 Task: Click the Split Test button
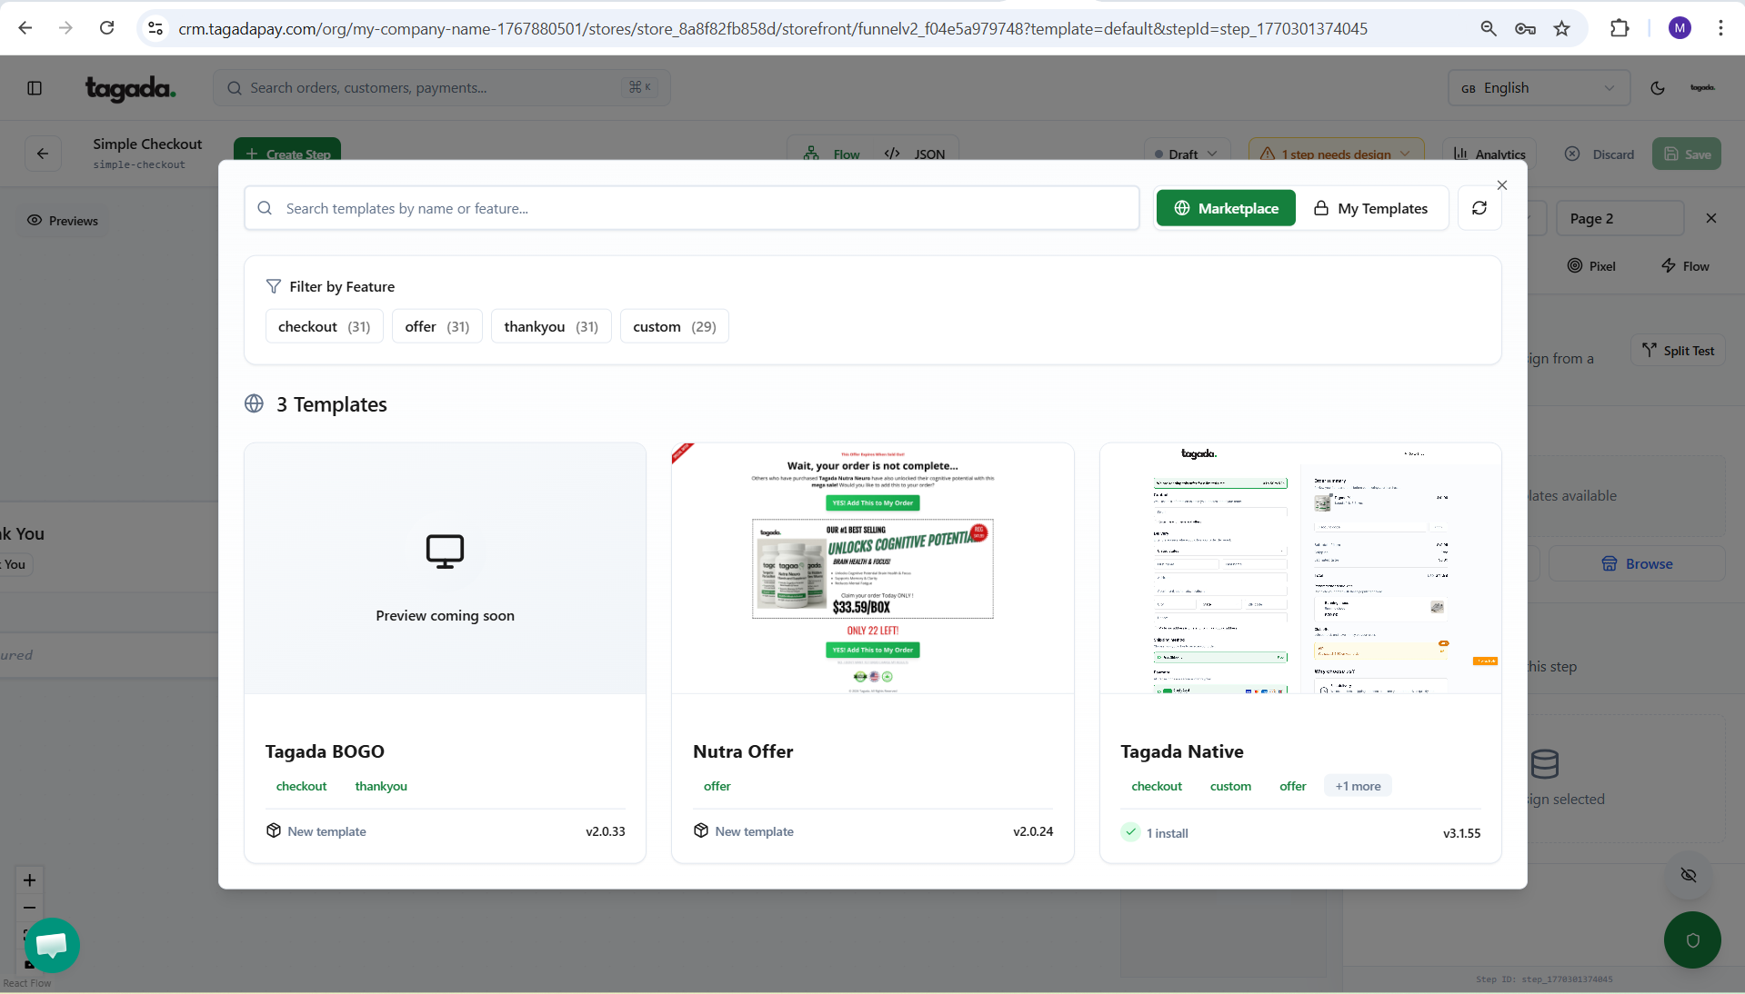coord(1679,351)
